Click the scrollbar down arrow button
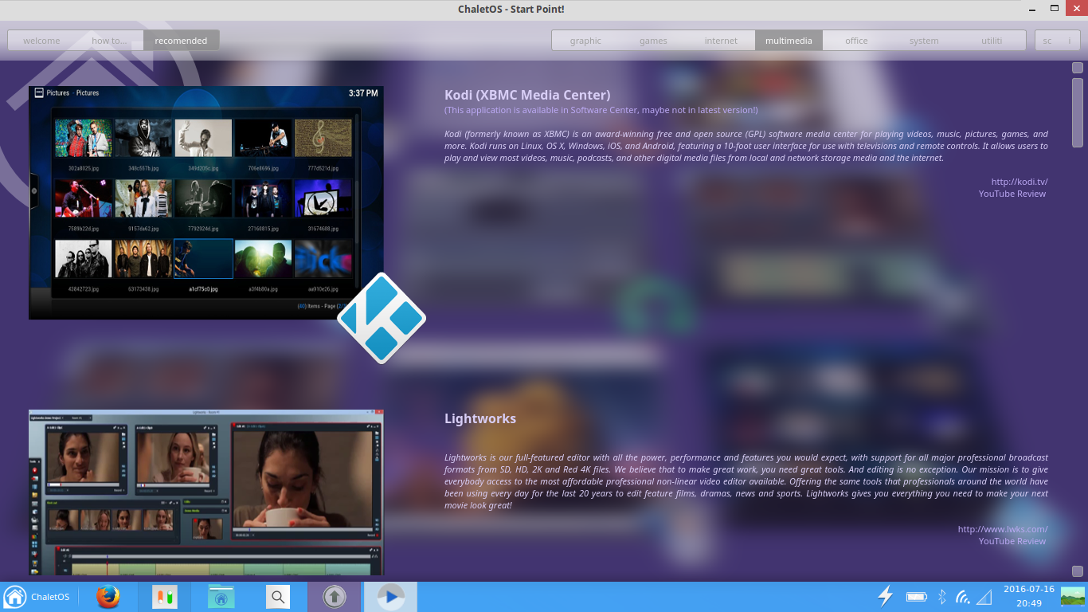Viewport: 1088px width, 612px height. pos(1078,571)
